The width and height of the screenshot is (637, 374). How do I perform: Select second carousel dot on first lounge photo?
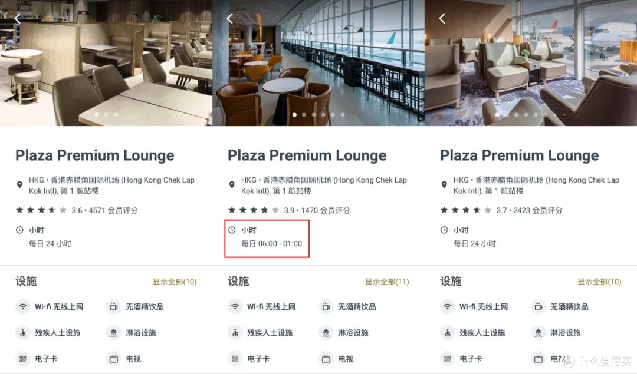click(x=106, y=115)
